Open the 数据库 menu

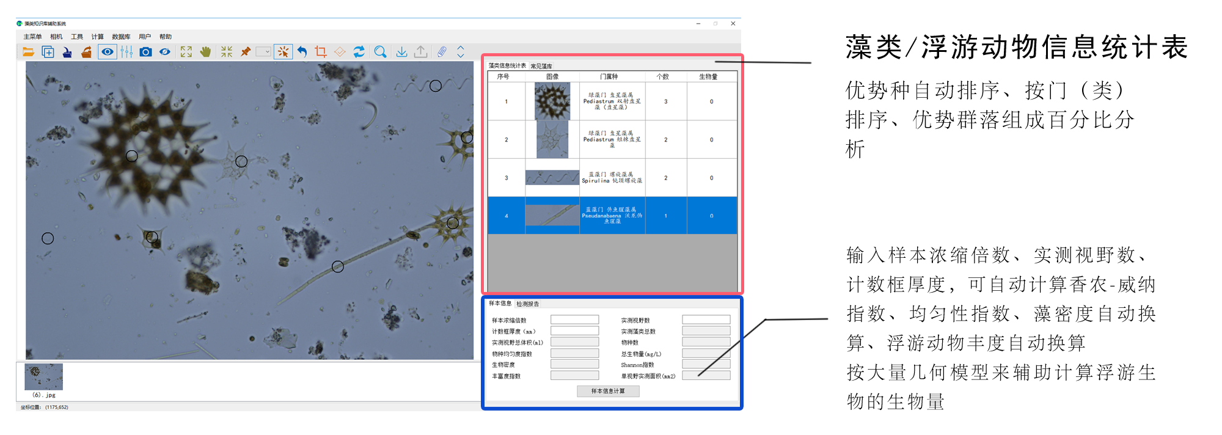tap(121, 37)
